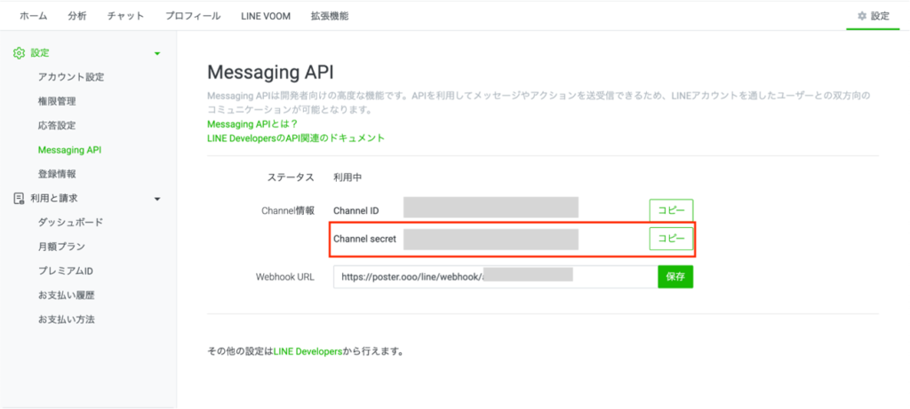The image size is (910, 409).
Task: Open 設定 via top-right gear icon
Action: [x=860, y=16]
